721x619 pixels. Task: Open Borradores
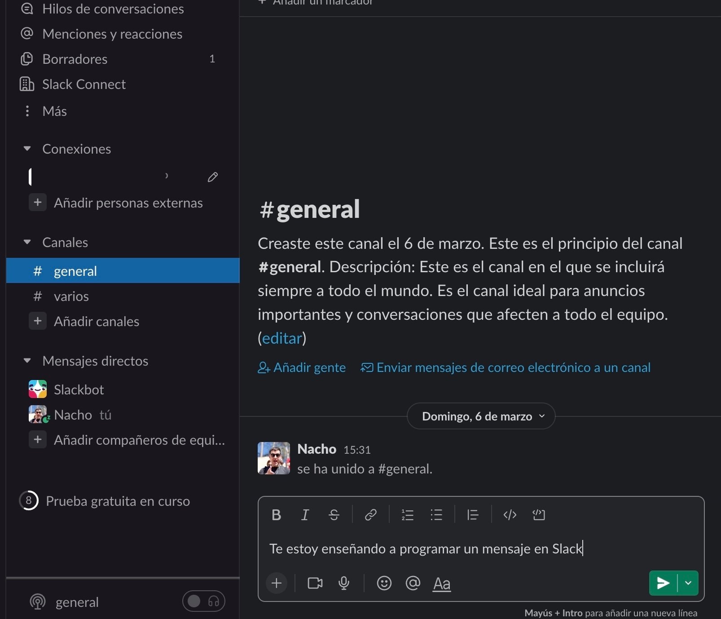pyautogui.click(x=123, y=59)
